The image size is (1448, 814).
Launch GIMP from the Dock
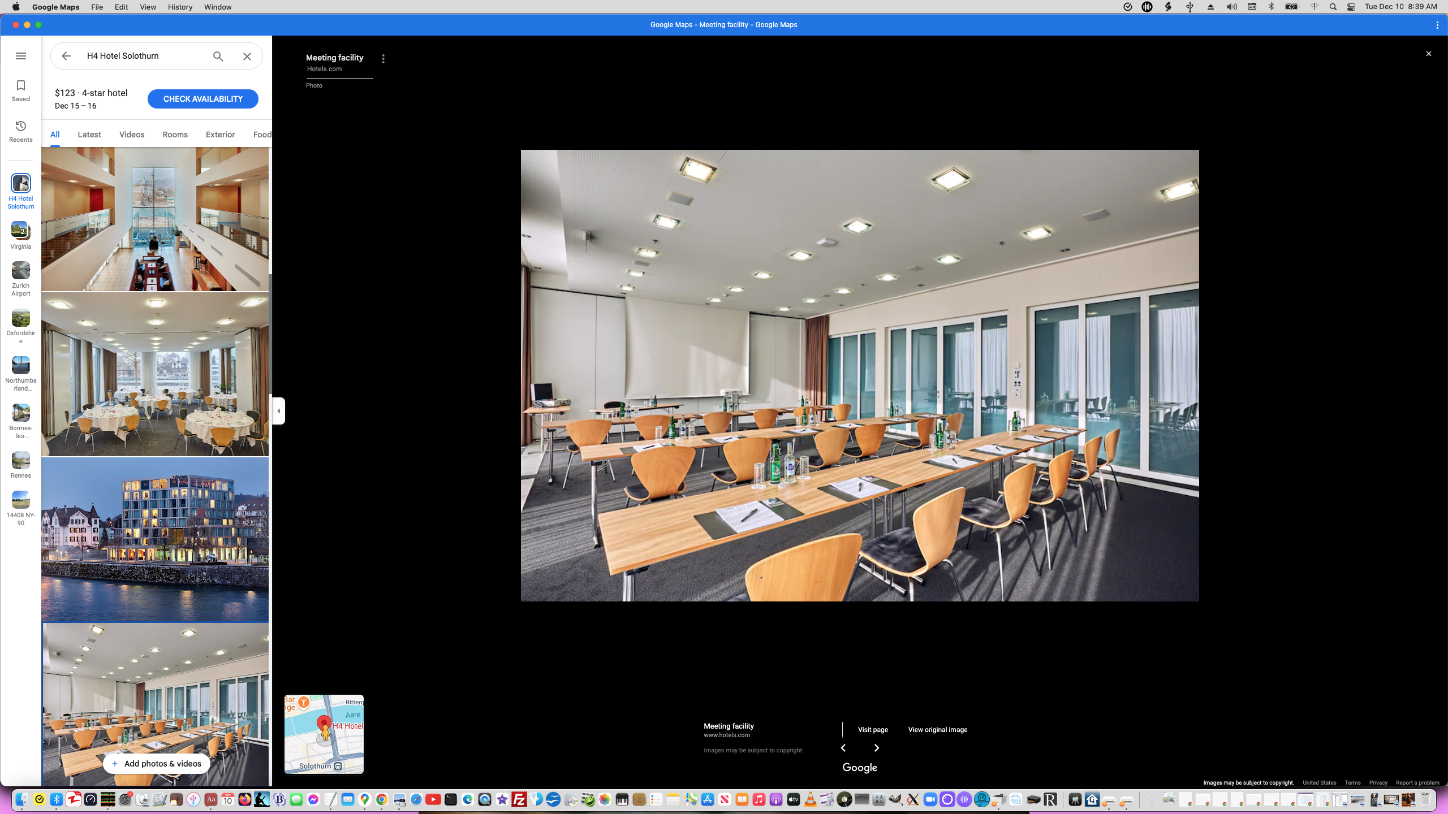tap(894, 800)
